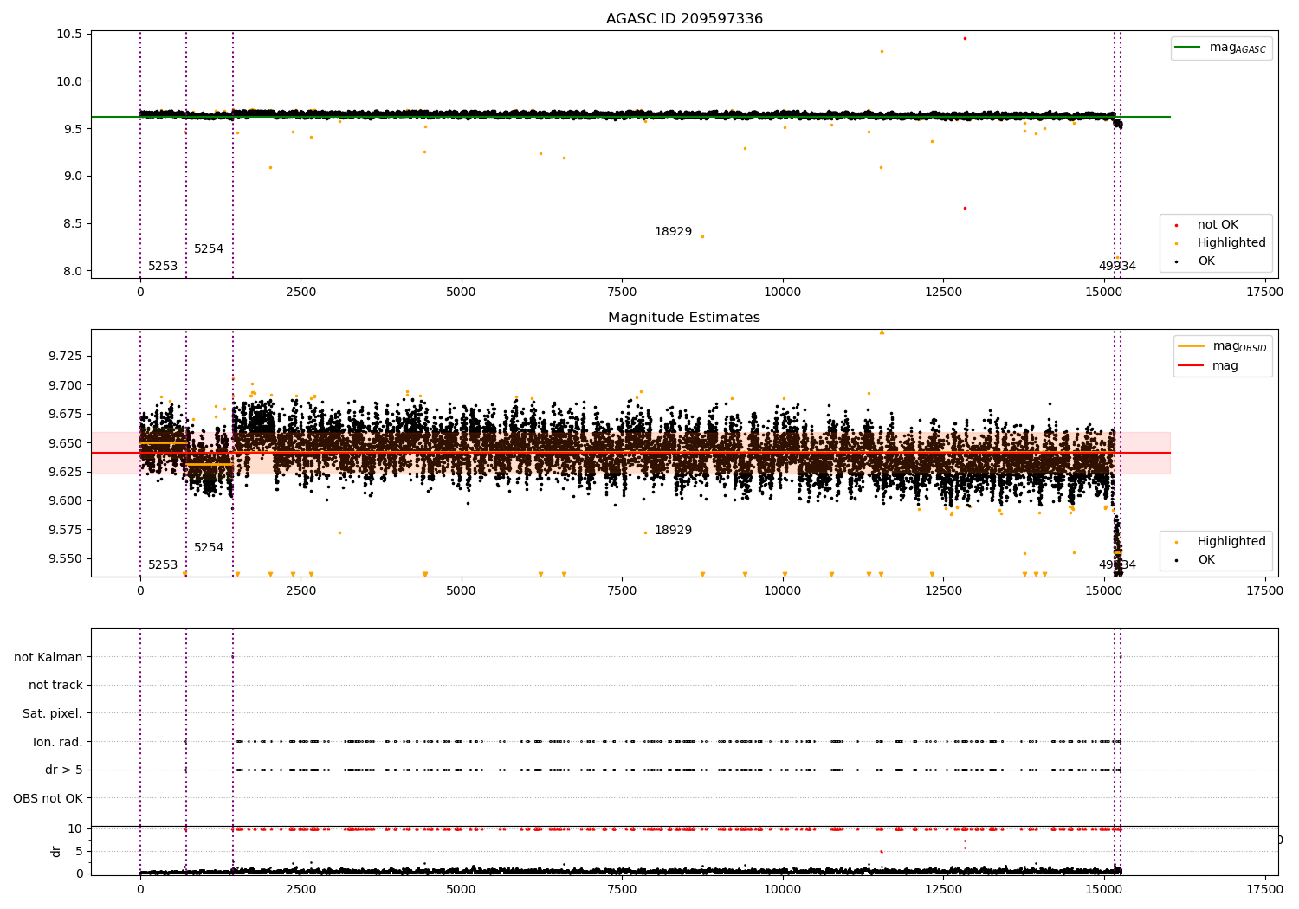Viewport: 1299px width, 909px height.
Task: Click the 'not Kalman' axis label
Action: (48, 657)
